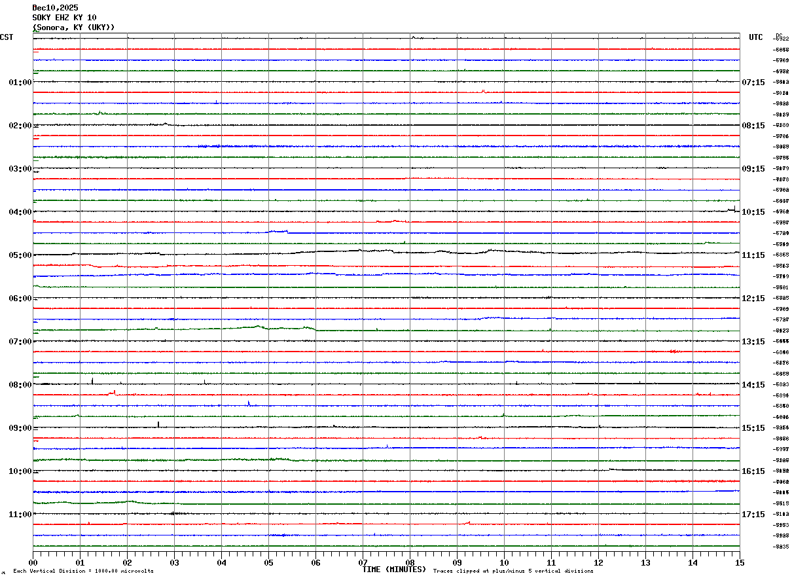Select the 05:00 CST row label
Screen dimensions: 792x580
pos(20,255)
